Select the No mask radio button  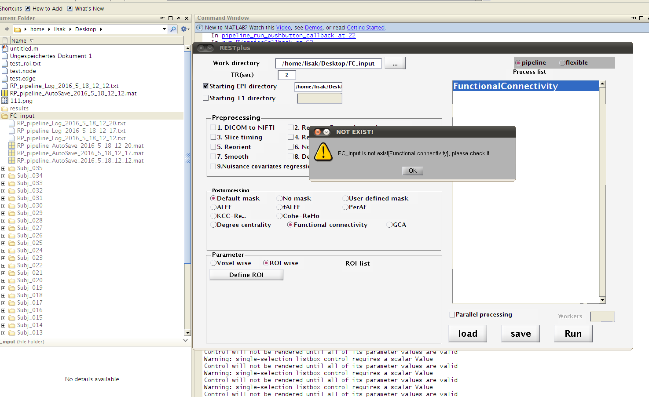(x=280, y=198)
